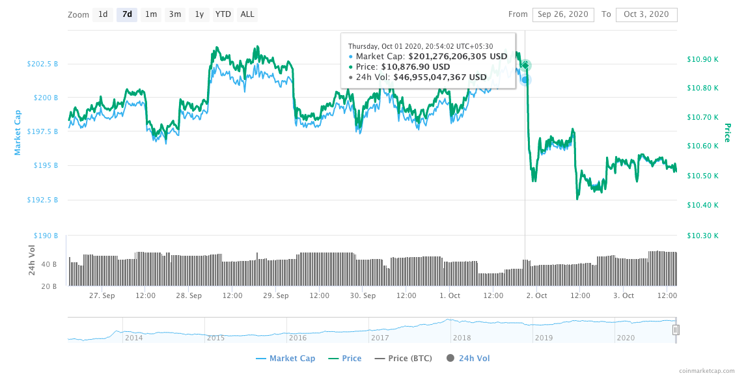The image size is (746, 382).
Task: Click the 27. Sep date label
Action: point(102,295)
